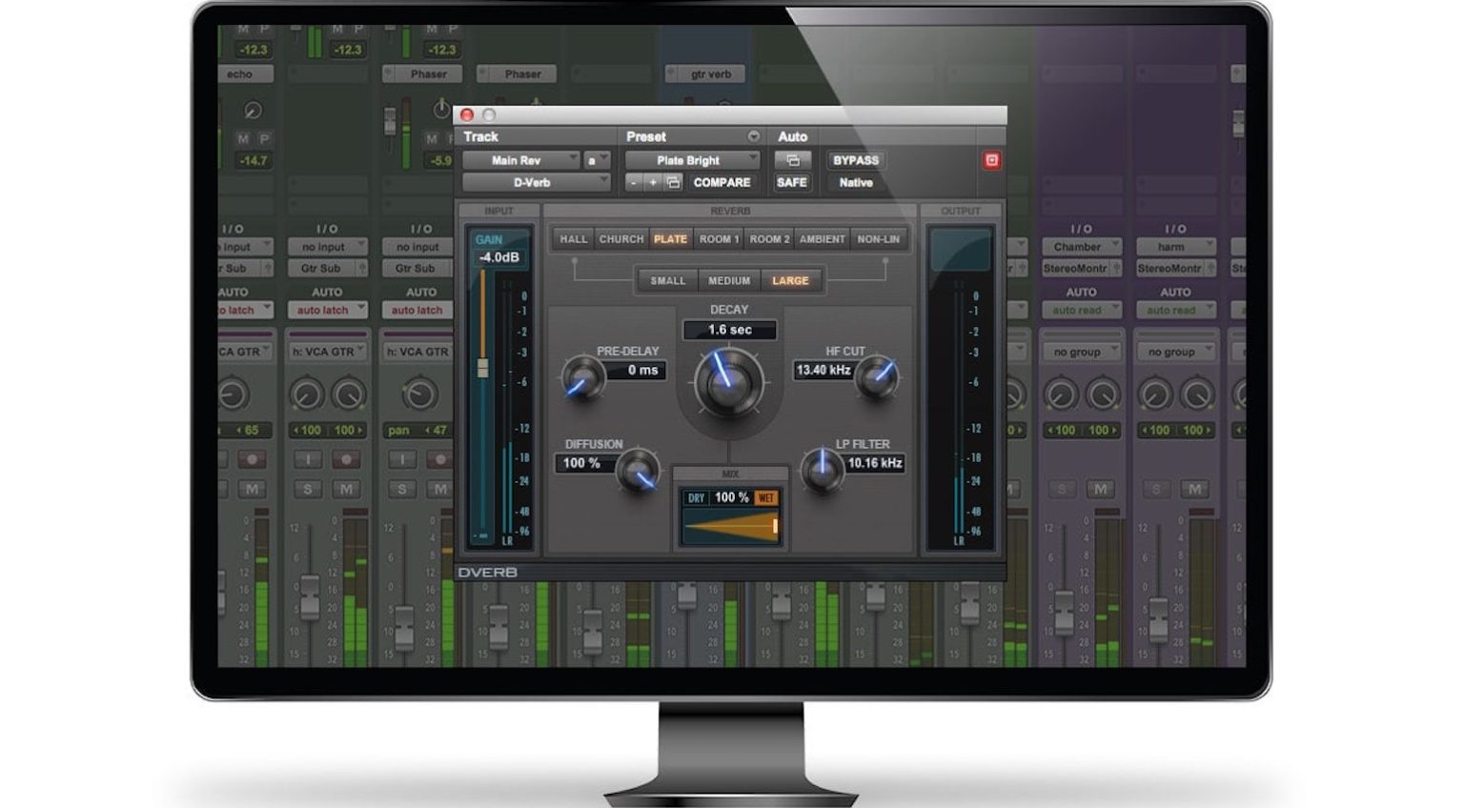Click the input GAIN fader handle
Screen dimensions: 1464x808
click(483, 368)
